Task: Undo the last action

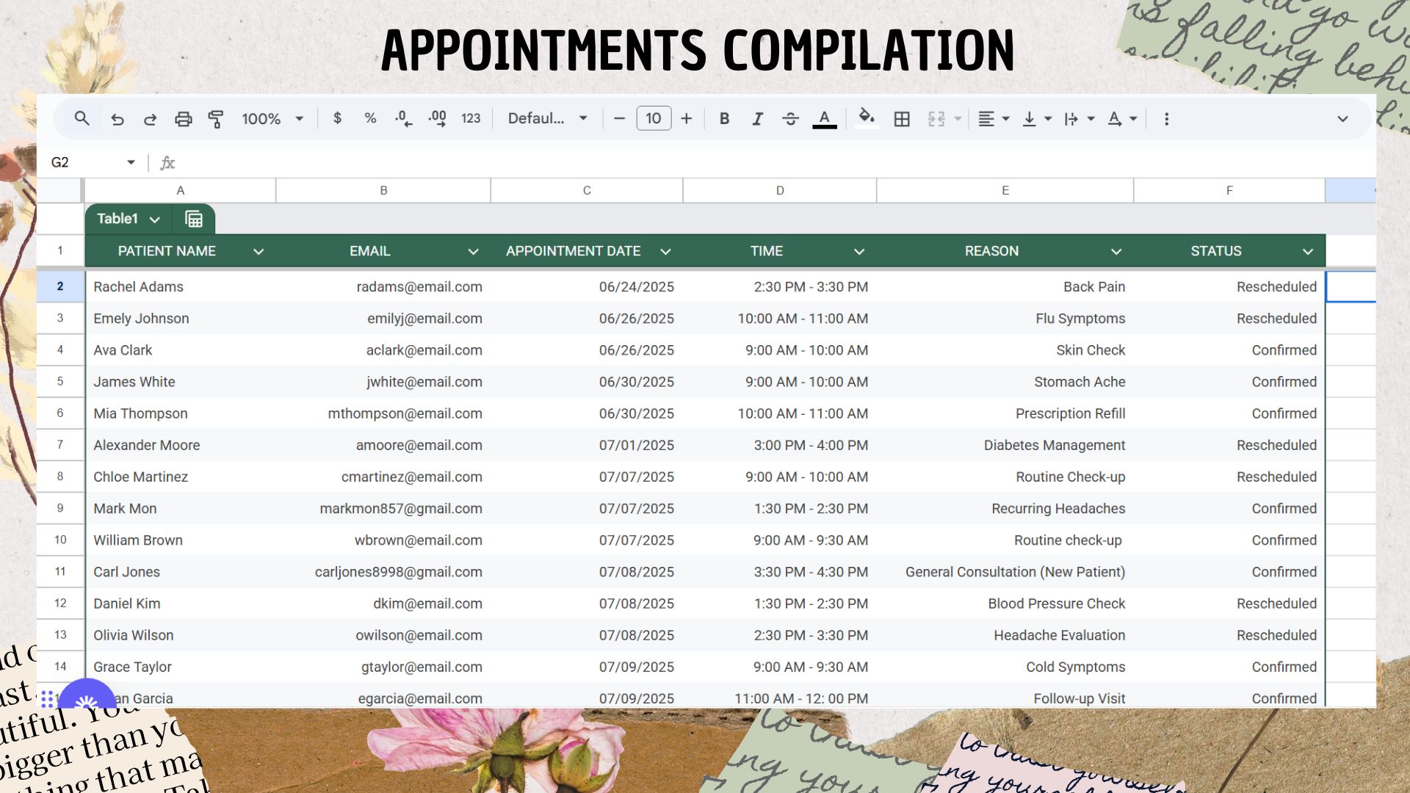Action: coord(117,119)
